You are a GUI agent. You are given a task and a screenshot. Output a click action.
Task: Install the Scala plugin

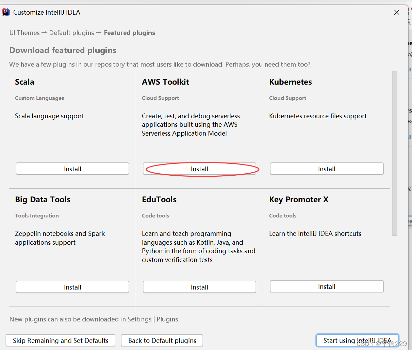(72, 169)
